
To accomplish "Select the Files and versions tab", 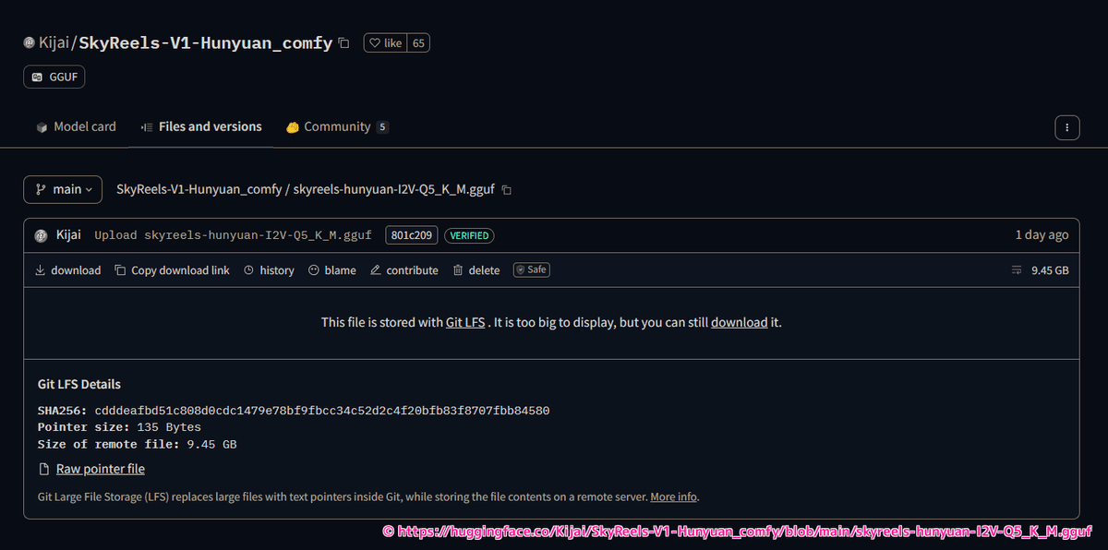I will [201, 126].
